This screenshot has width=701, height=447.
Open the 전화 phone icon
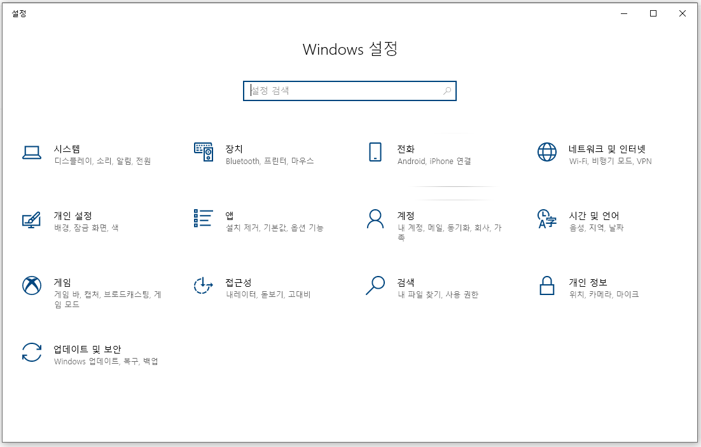[x=375, y=152]
